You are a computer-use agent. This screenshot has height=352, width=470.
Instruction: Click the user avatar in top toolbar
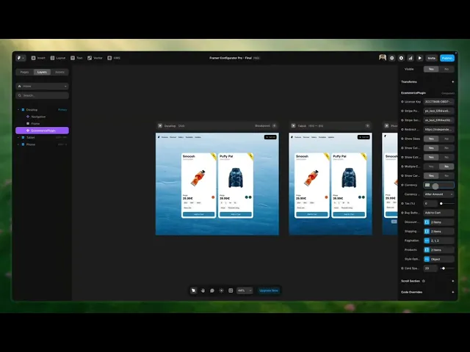coord(382,58)
